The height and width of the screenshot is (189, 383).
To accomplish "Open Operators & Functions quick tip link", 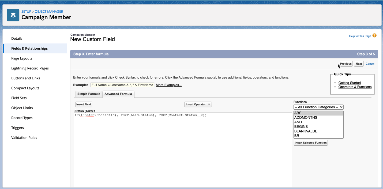I will [355, 87].
